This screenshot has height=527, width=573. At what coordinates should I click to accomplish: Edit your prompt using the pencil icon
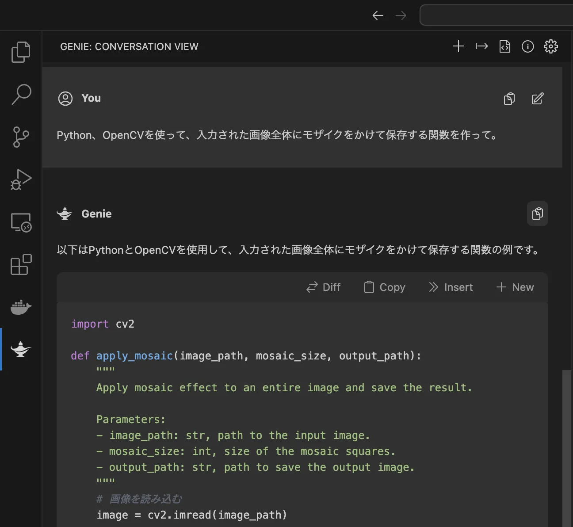click(538, 99)
